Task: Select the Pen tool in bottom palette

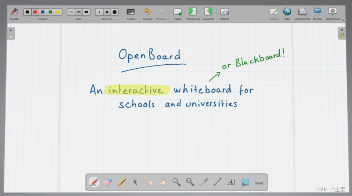Action: pos(94,182)
